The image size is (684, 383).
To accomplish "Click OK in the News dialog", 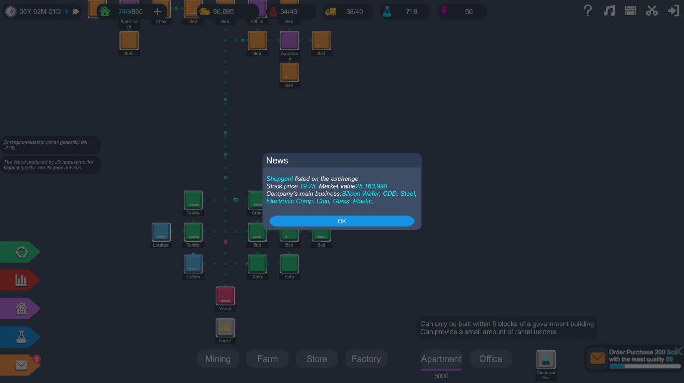I will tap(342, 221).
